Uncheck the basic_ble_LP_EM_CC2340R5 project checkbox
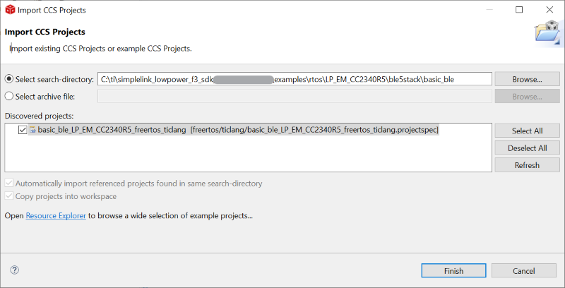565x288 pixels. click(23, 130)
